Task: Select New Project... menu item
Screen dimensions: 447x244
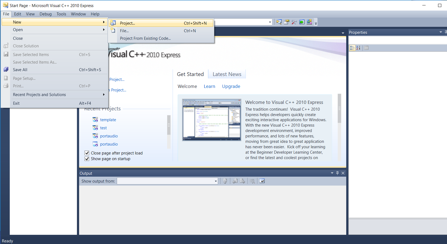Action: [161, 23]
